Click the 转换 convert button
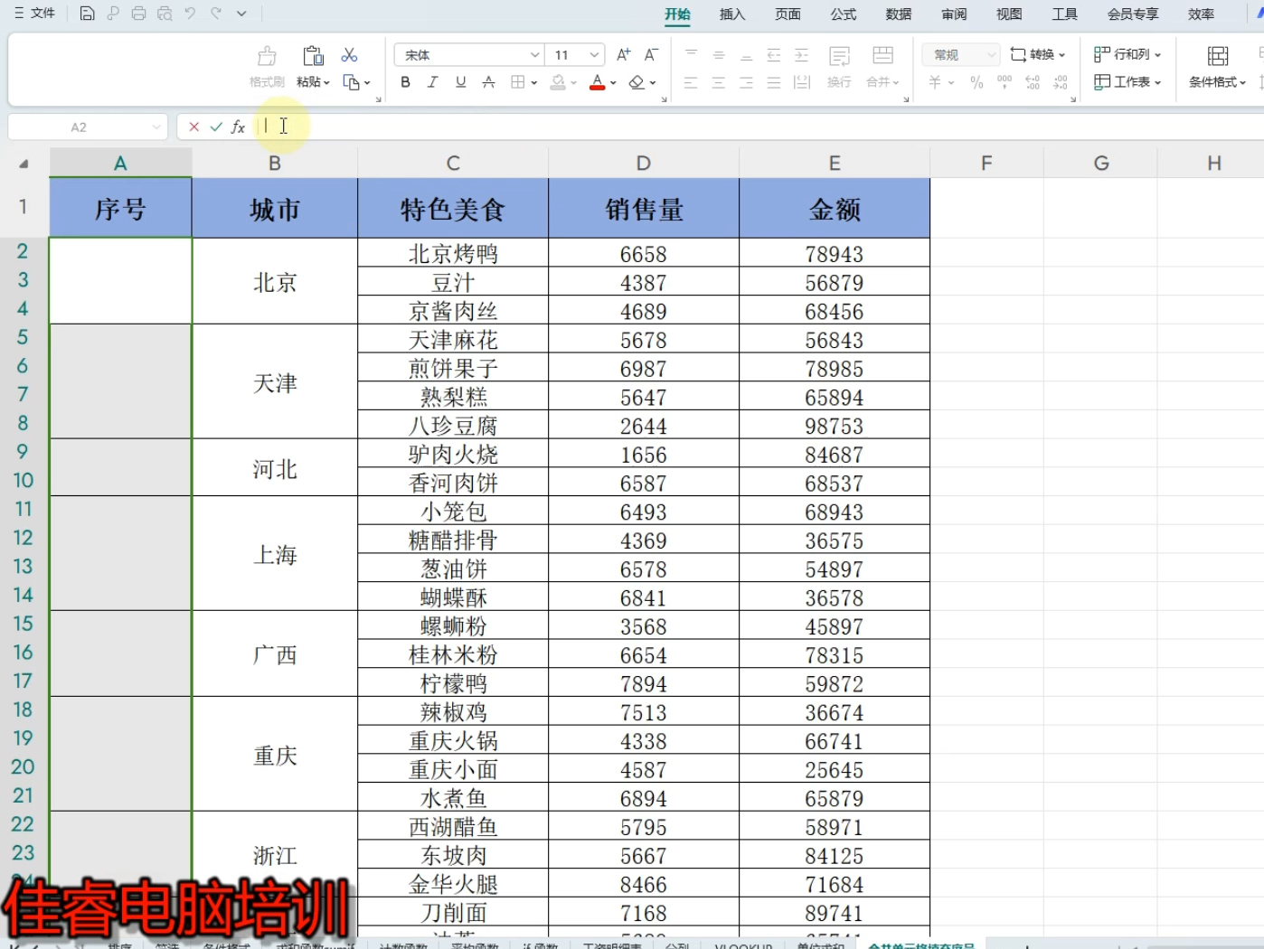Viewport: 1264px width, 949px height. 1037,55
